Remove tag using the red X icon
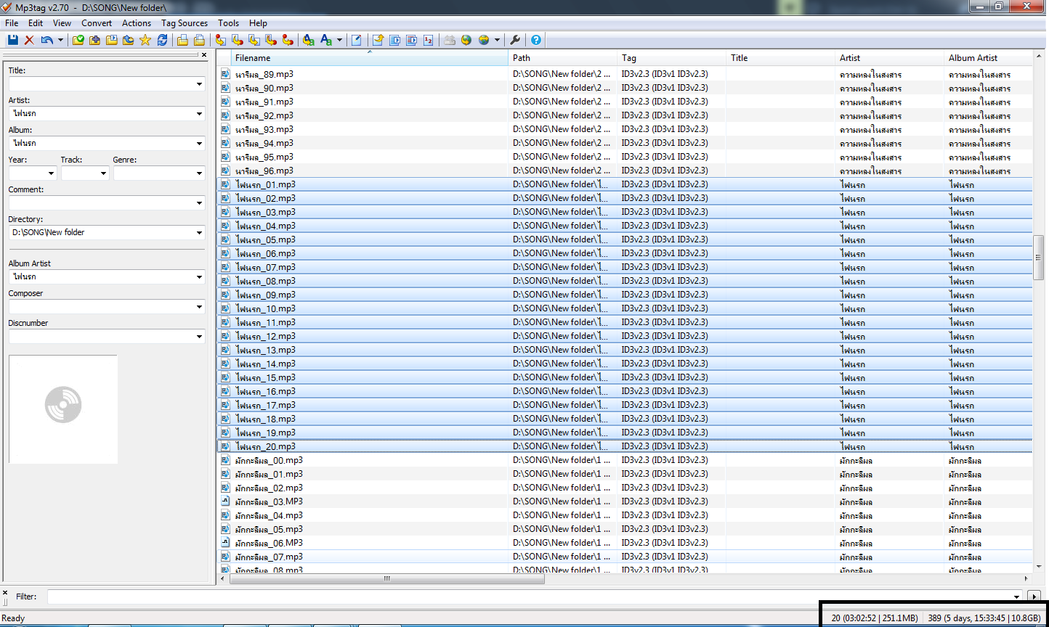Viewport: 1049px width, 627px height. [x=29, y=40]
